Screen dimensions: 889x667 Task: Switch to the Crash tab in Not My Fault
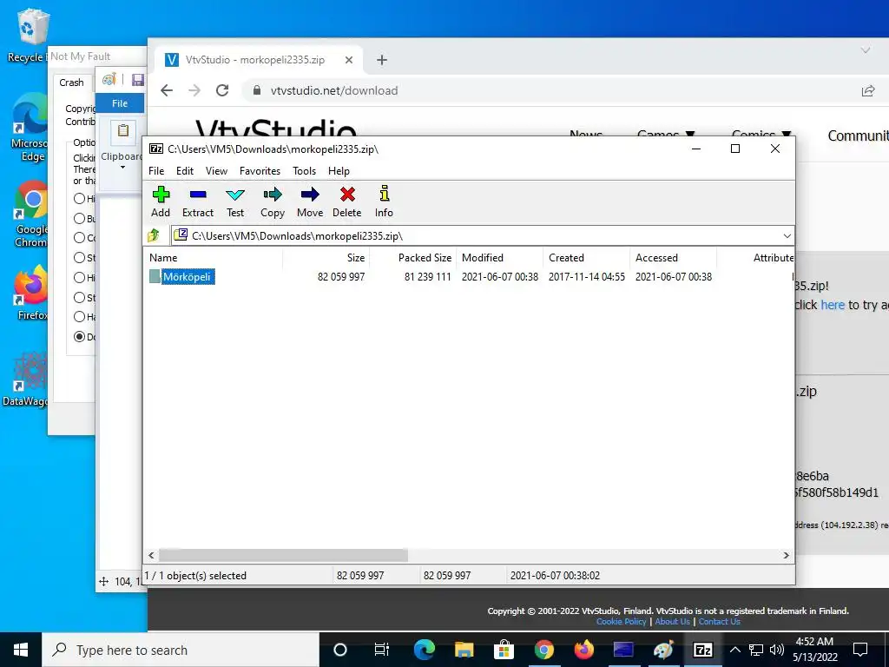coord(71,83)
